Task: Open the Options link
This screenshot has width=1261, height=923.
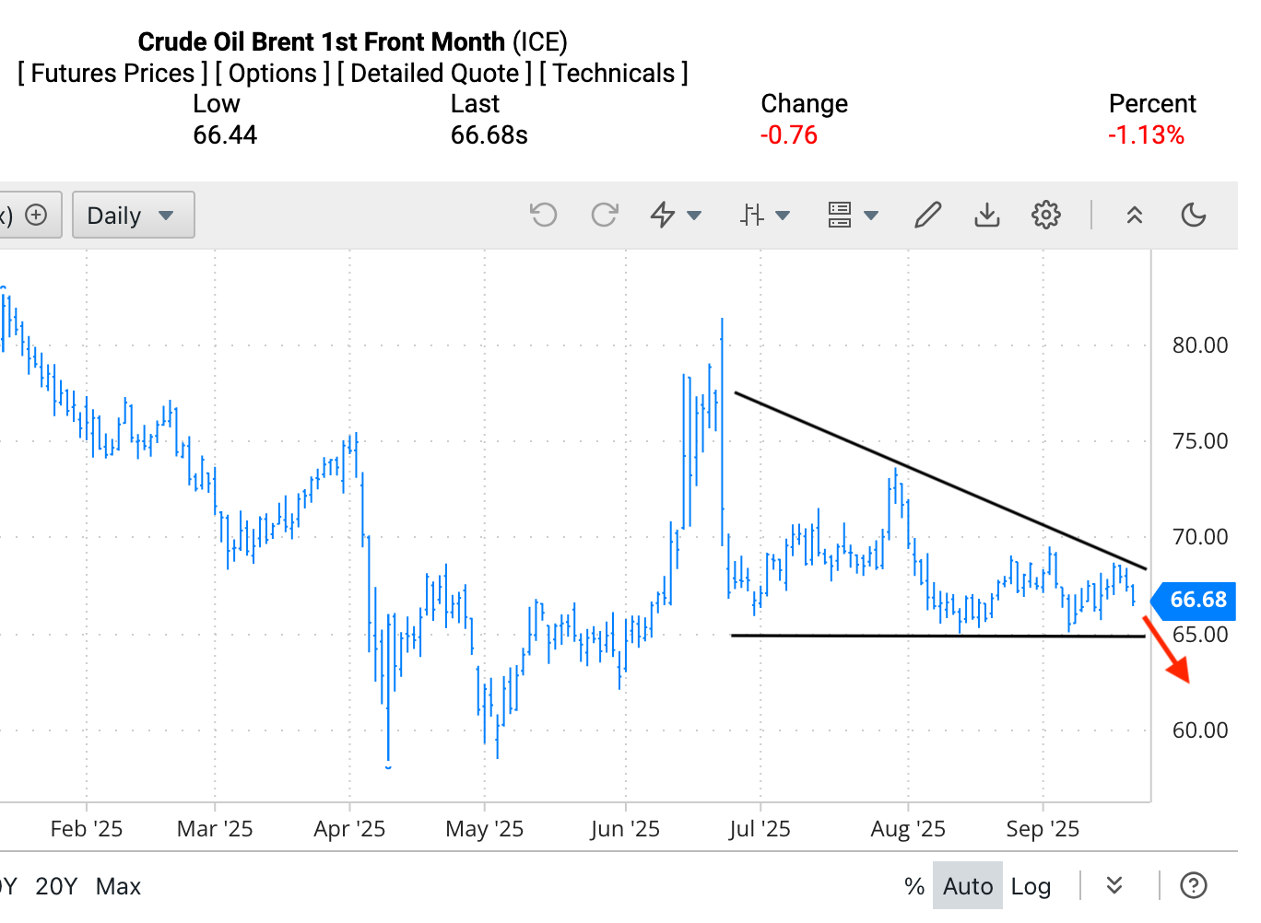Action: 273,74
